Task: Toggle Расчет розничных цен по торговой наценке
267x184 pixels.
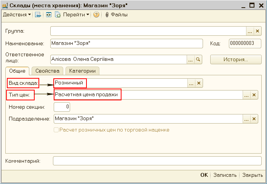Action: (x=56, y=130)
